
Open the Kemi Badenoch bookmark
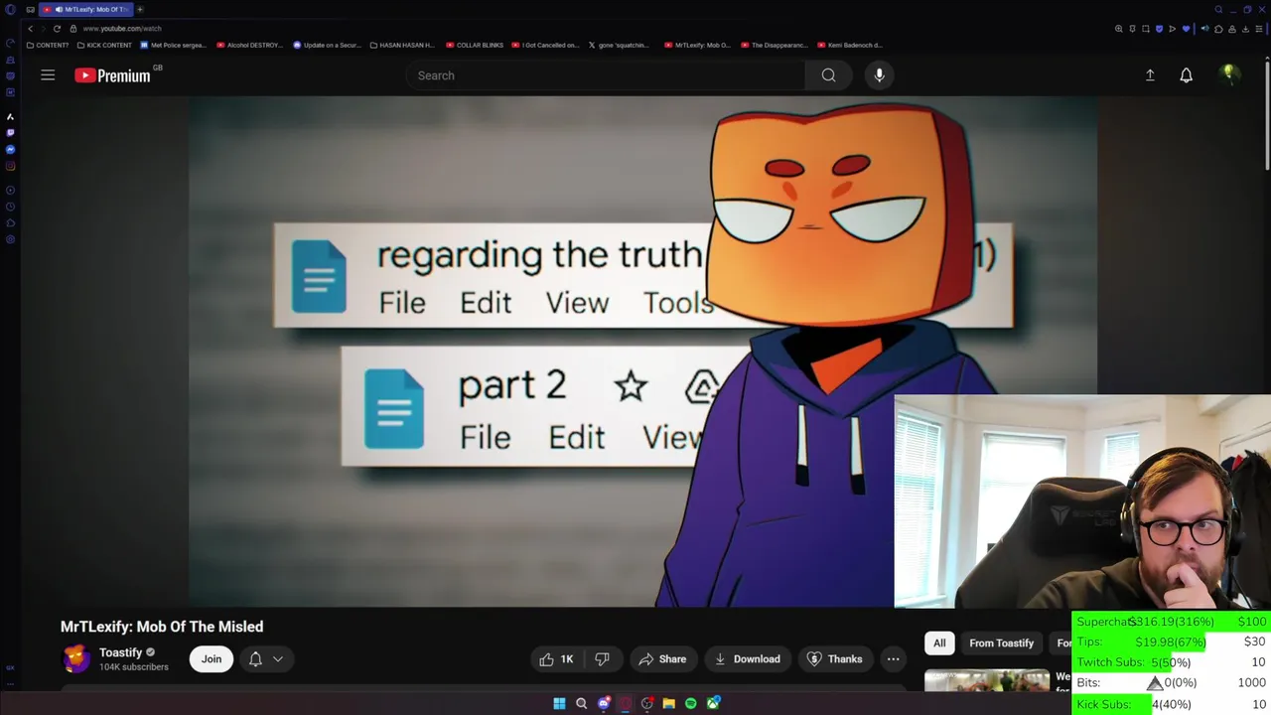850,45
